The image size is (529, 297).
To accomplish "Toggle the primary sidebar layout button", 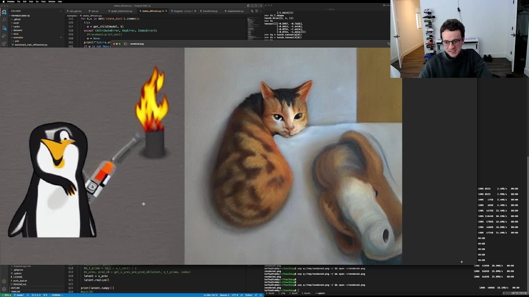I will tap(248, 6).
